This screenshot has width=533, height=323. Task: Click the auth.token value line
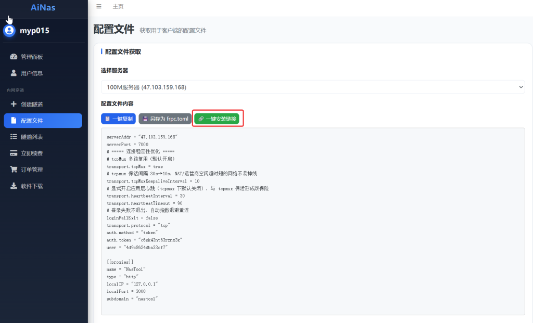click(145, 240)
